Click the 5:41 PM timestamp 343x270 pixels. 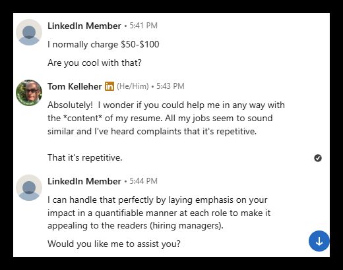tap(143, 26)
